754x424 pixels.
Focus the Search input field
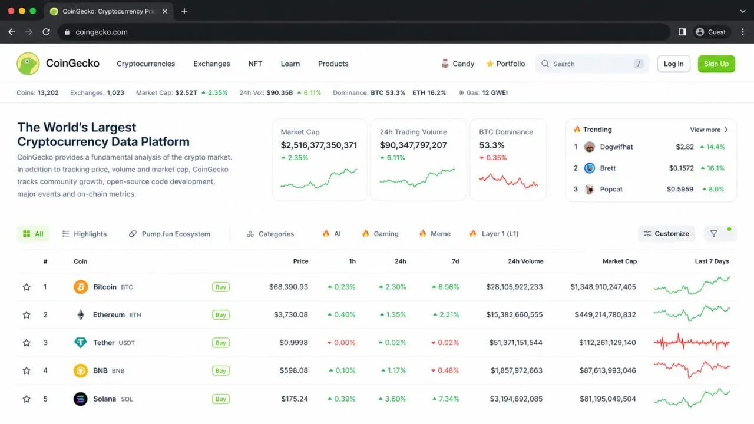click(592, 64)
